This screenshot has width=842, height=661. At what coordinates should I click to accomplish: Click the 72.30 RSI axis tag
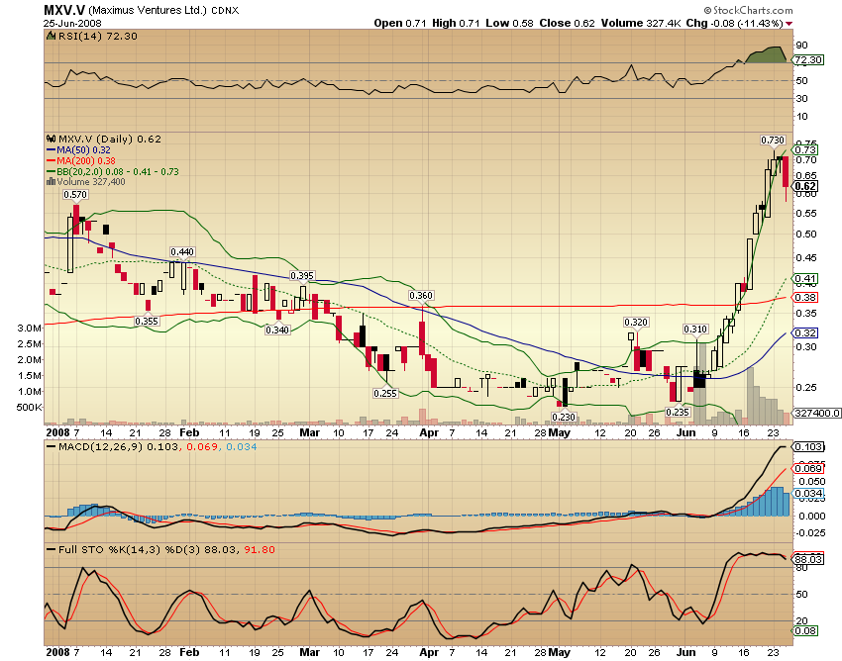pos(808,60)
